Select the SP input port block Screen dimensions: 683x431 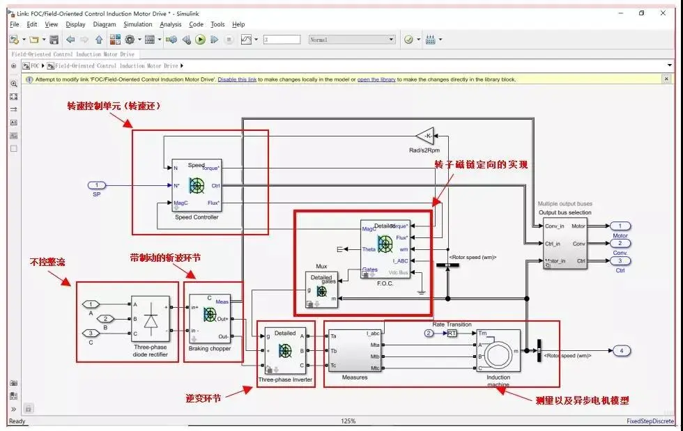(97, 185)
